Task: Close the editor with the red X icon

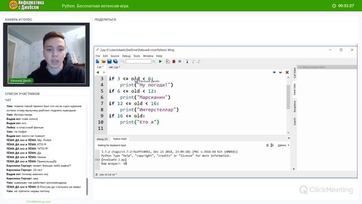Action: 287,73
